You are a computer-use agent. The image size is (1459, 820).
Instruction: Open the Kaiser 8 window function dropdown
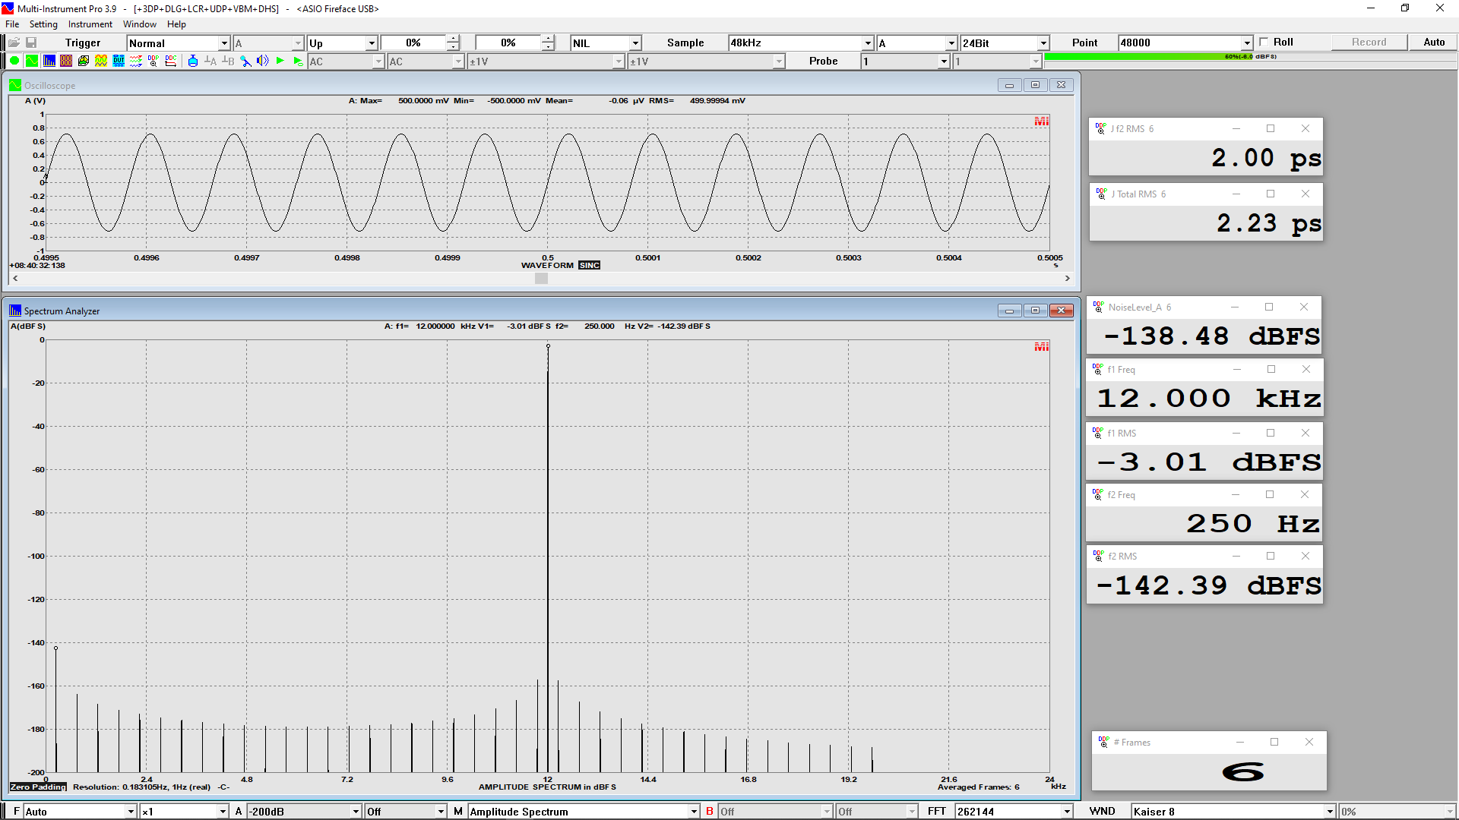[x=1233, y=812]
